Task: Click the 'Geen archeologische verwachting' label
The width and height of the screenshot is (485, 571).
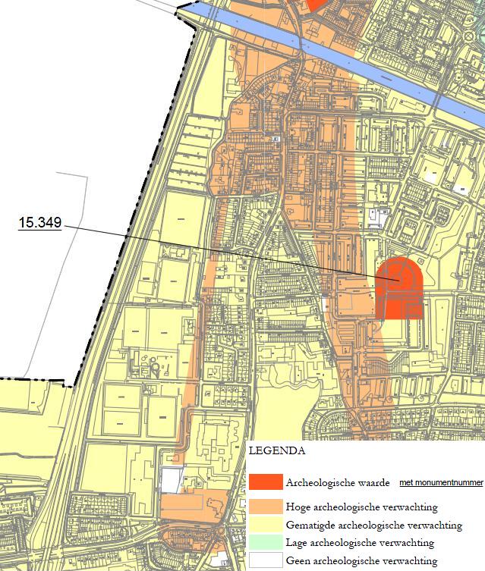Action: coord(361,560)
